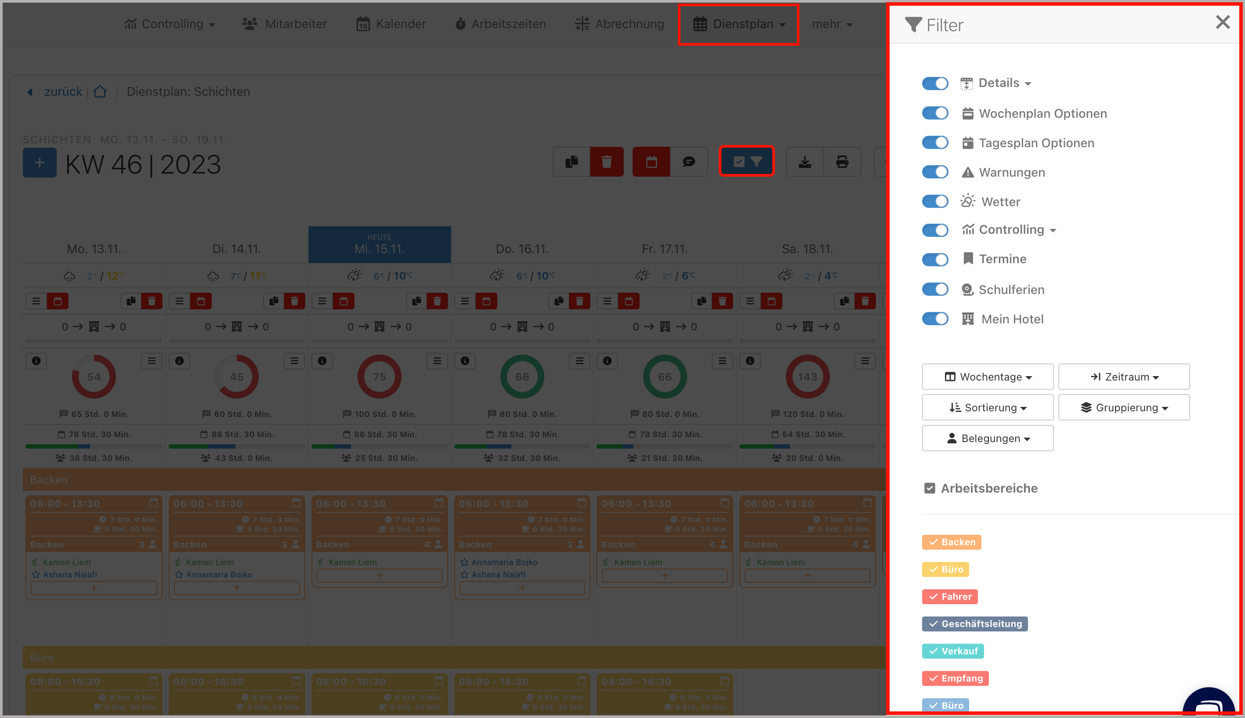
Task: Deselect the red Fahrer work area tag
Action: point(949,597)
